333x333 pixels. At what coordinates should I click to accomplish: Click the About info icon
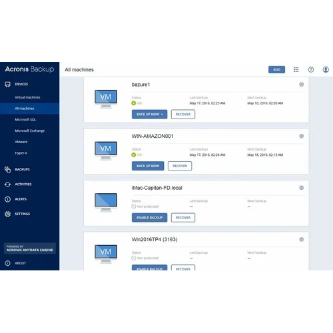(7, 263)
